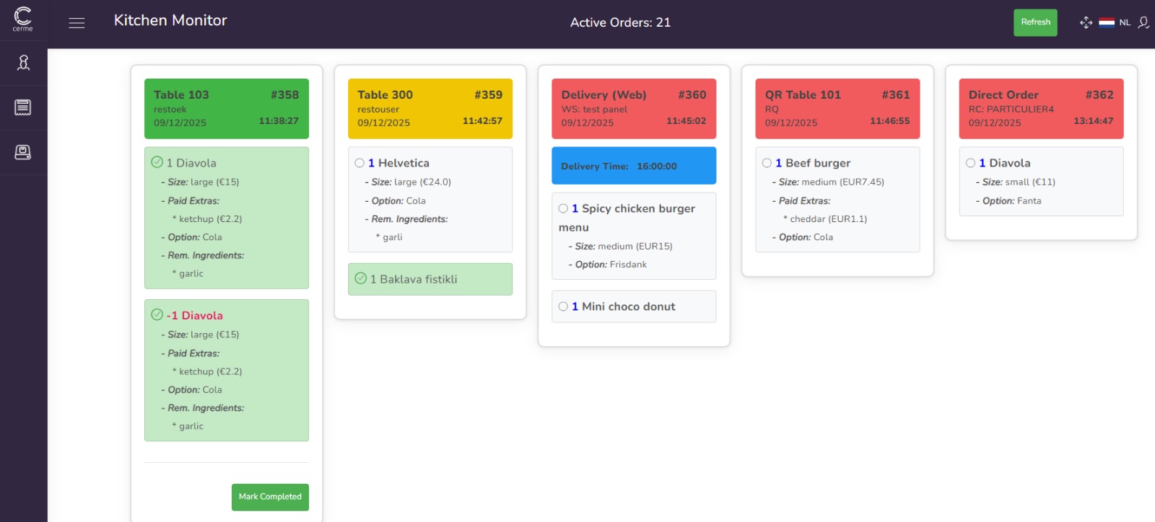The width and height of the screenshot is (1155, 522).
Task: Tick the Beef burger item circle
Action: [x=767, y=163]
